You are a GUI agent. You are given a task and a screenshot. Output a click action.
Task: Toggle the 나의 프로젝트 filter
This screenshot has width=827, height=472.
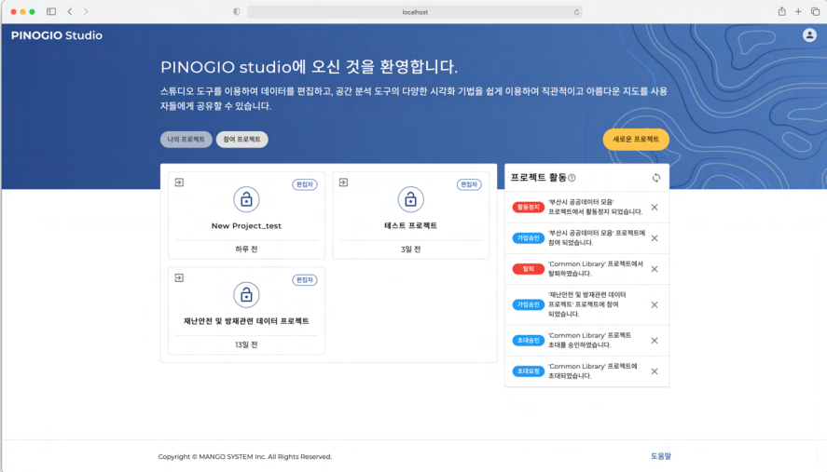pyautogui.click(x=186, y=140)
